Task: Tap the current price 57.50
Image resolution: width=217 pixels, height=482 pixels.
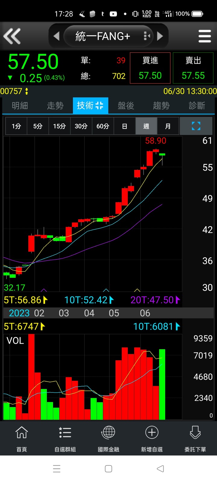Action: click(33, 62)
